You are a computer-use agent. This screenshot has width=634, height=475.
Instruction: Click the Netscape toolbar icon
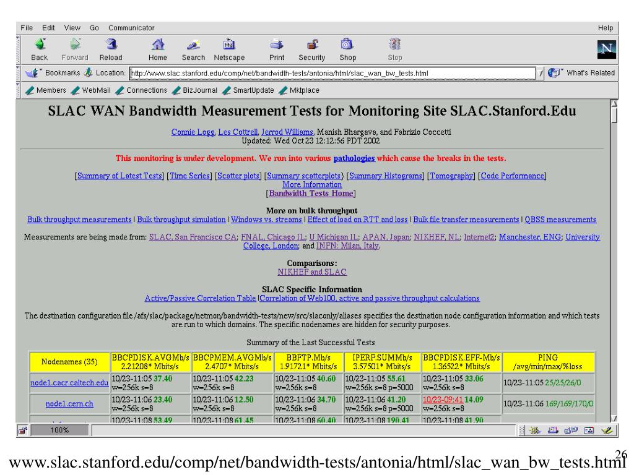229,45
